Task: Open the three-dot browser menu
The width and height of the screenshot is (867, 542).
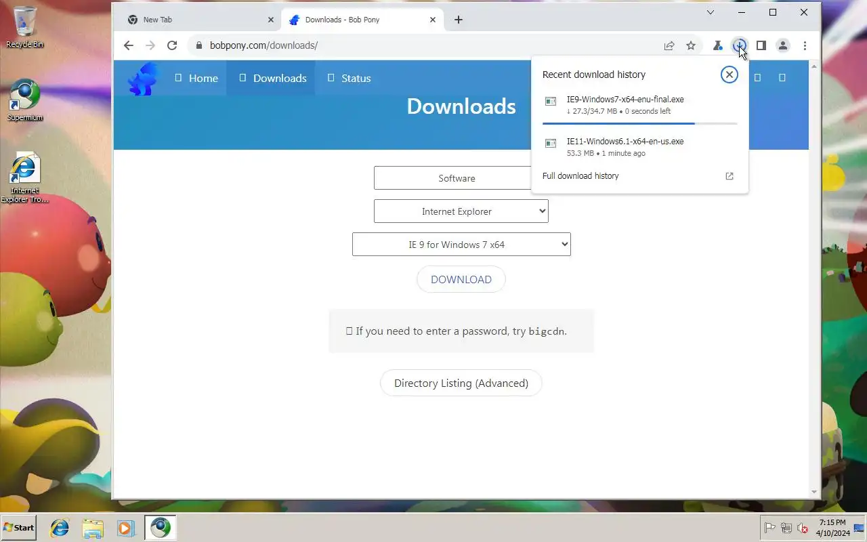Action: (805, 45)
